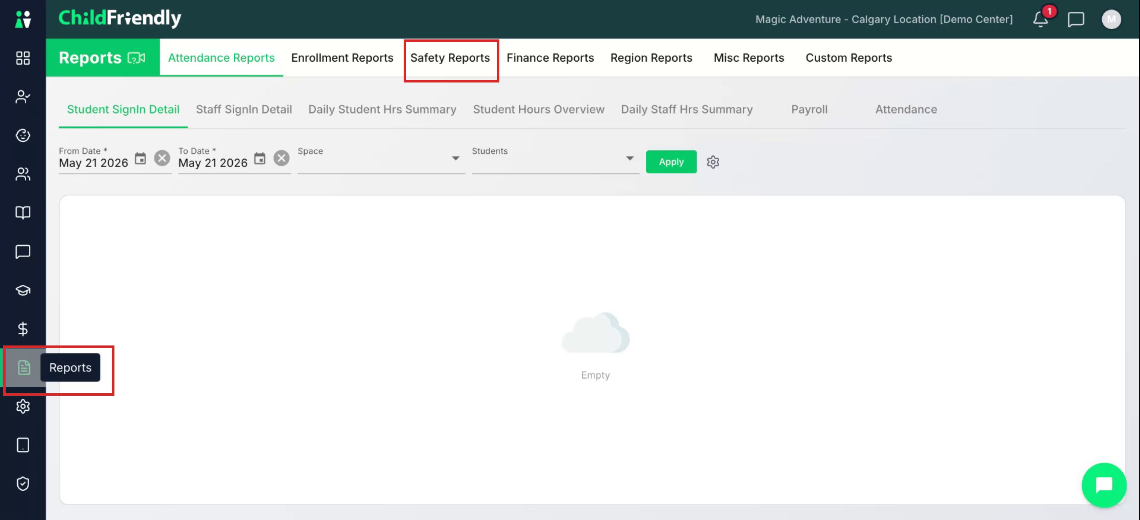Image resolution: width=1140 pixels, height=520 pixels.
Task: Click the graduation cap sidebar icon
Action: pyautogui.click(x=22, y=290)
